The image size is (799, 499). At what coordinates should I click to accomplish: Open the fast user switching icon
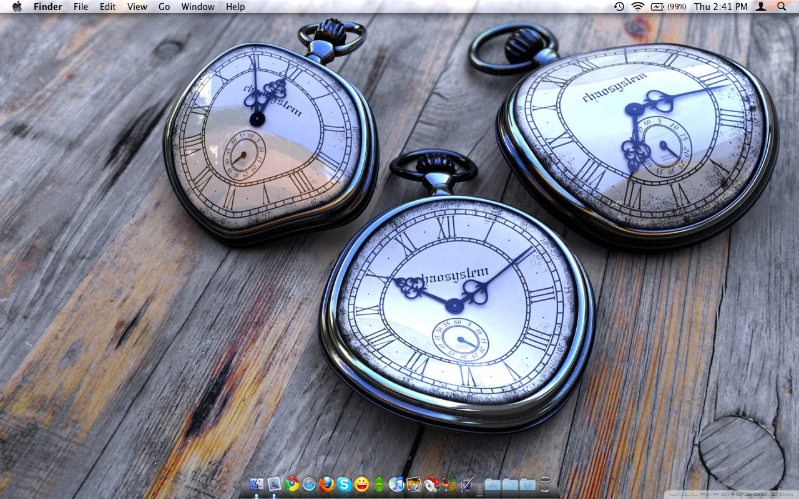click(761, 6)
